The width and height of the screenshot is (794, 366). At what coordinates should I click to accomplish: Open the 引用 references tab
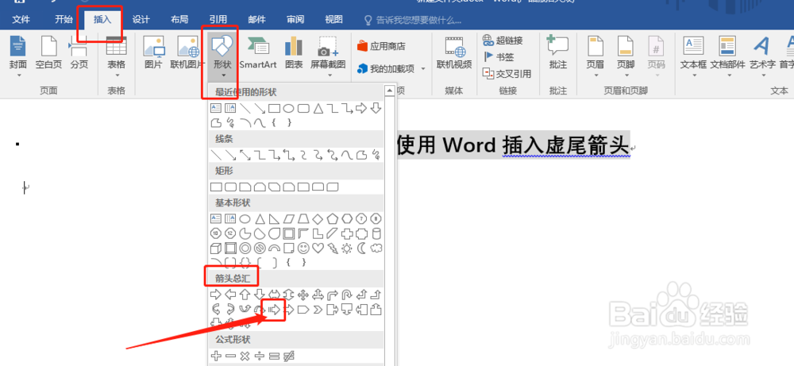[x=218, y=20]
